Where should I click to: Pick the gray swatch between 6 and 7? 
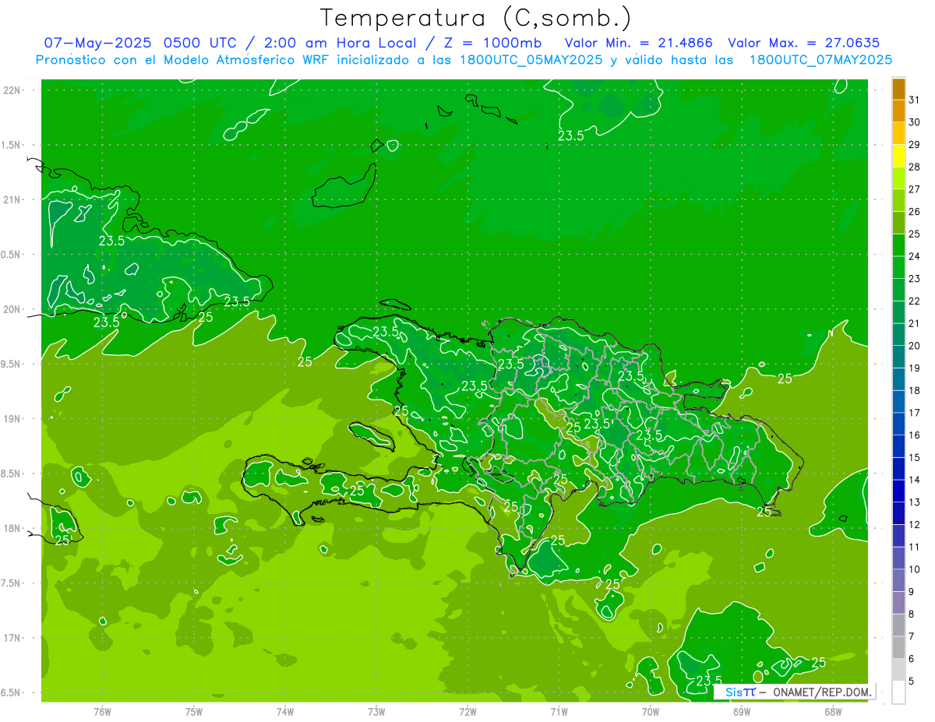tap(898, 647)
